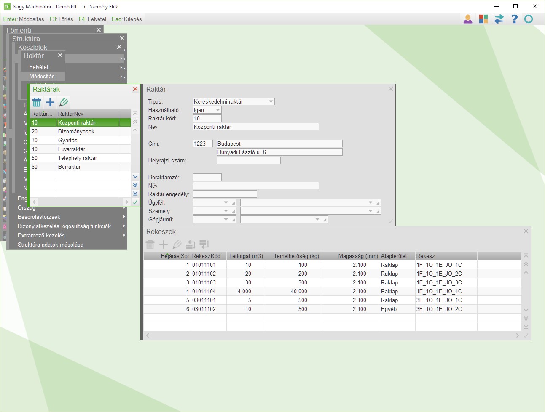Image resolution: width=545 pixels, height=412 pixels.
Task: Open user profile icon in top toolbar
Action: [x=468, y=19]
